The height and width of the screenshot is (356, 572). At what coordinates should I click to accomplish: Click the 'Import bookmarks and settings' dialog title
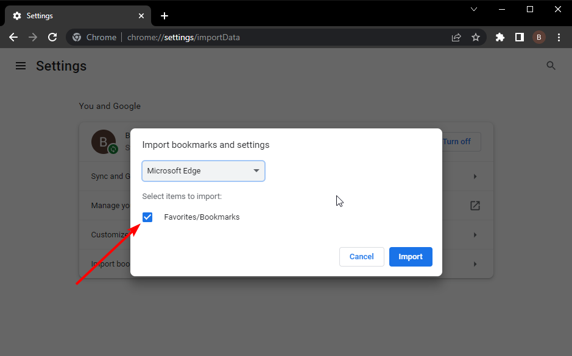tap(206, 145)
